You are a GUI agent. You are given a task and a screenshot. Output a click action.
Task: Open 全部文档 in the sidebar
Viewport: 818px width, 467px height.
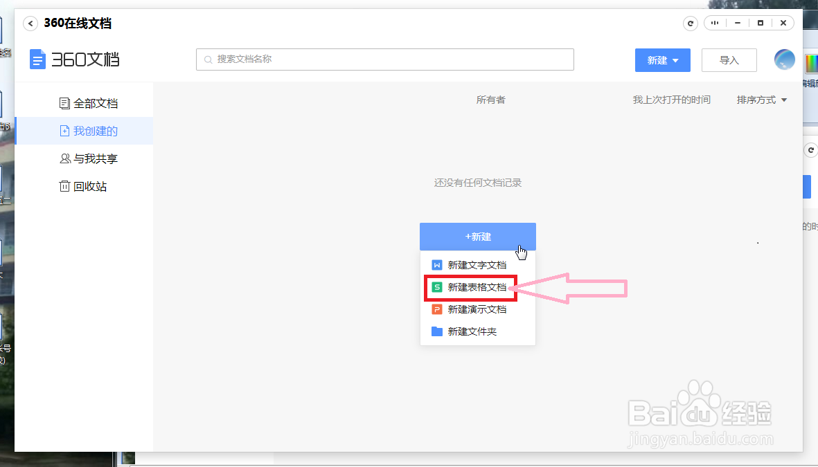tap(85, 103)
